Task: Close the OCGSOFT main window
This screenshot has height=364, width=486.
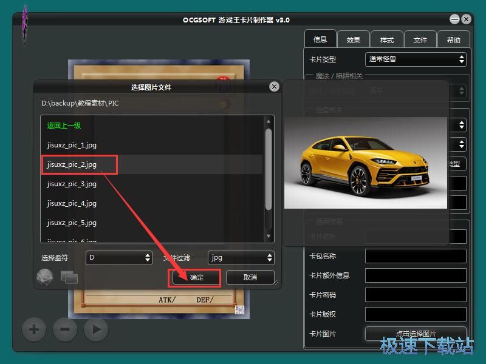Action: tap(466, 19)
